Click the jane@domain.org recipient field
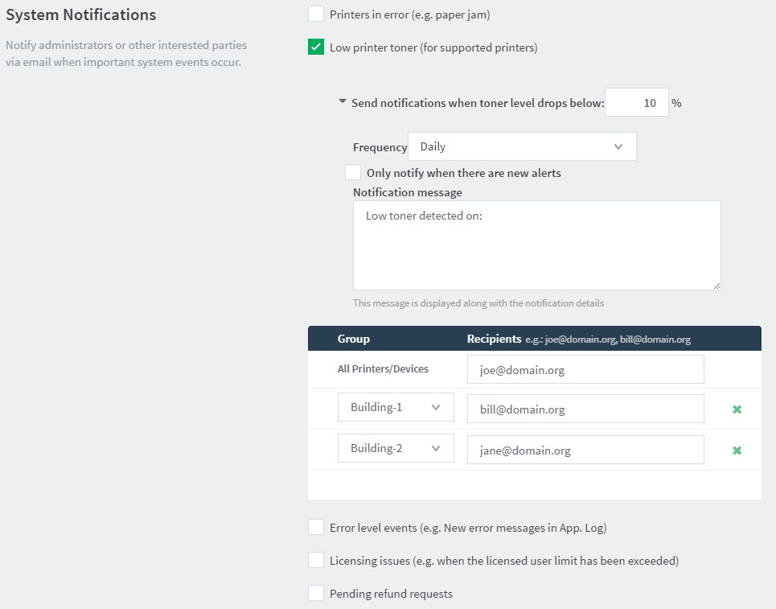Viewport: 776px width, 609px height. coord(585,450)
